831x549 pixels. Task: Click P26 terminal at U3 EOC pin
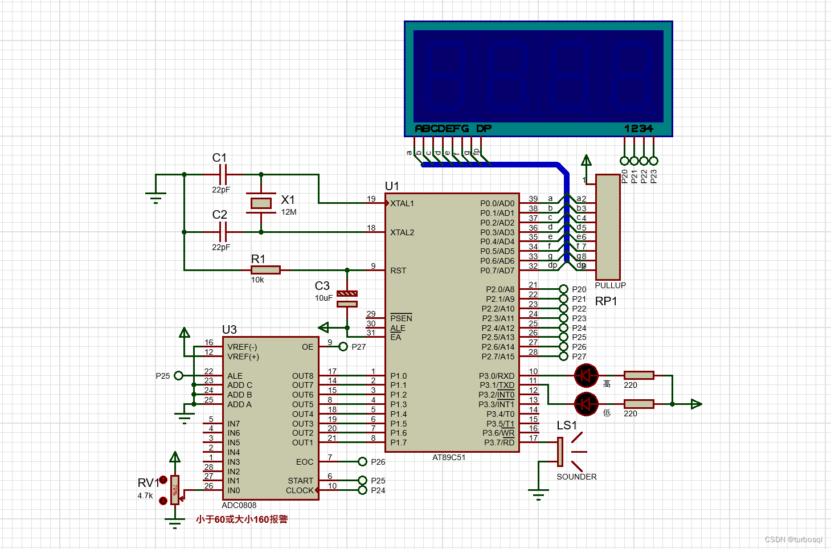[x=362, y=461]
